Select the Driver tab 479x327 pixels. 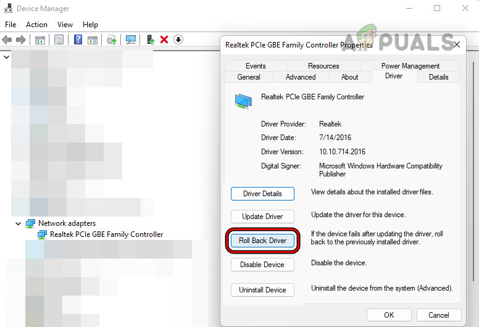click(394, 76)
